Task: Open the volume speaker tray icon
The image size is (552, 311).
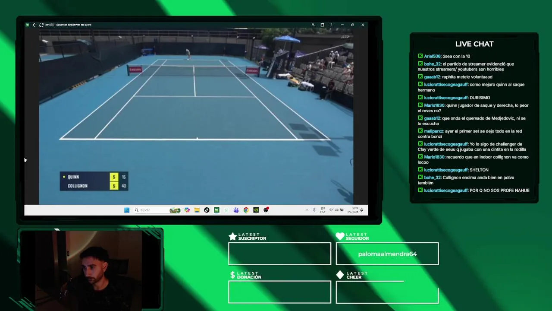Action: coord(336,210)
